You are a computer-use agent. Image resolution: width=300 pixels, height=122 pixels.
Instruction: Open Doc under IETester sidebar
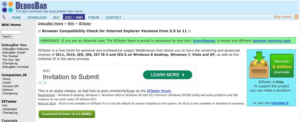5,106
